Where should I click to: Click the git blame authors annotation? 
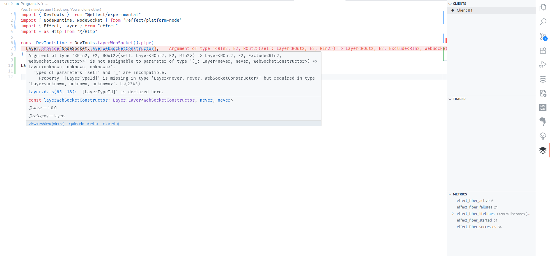pyautogui.click(x=61, y=10)
